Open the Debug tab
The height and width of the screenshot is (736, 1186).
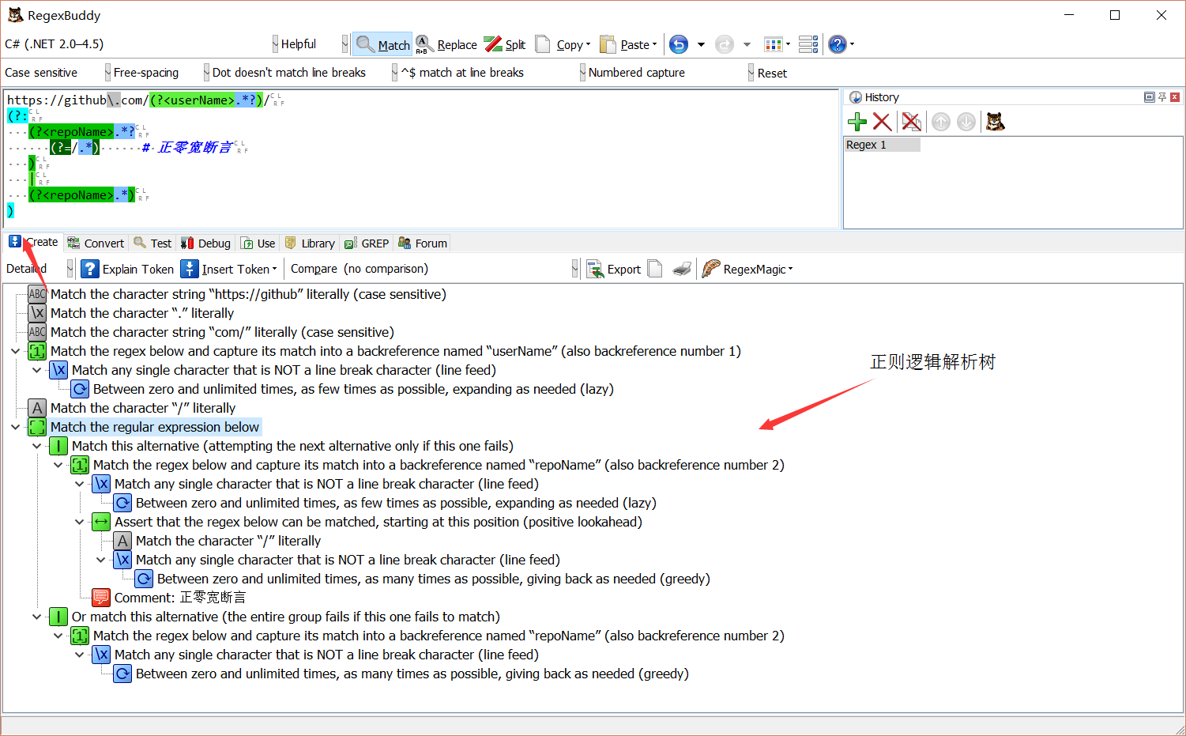tap(205, 243)
